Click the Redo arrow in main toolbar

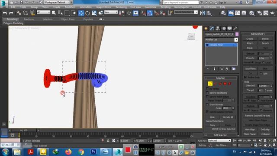[11, 13]
